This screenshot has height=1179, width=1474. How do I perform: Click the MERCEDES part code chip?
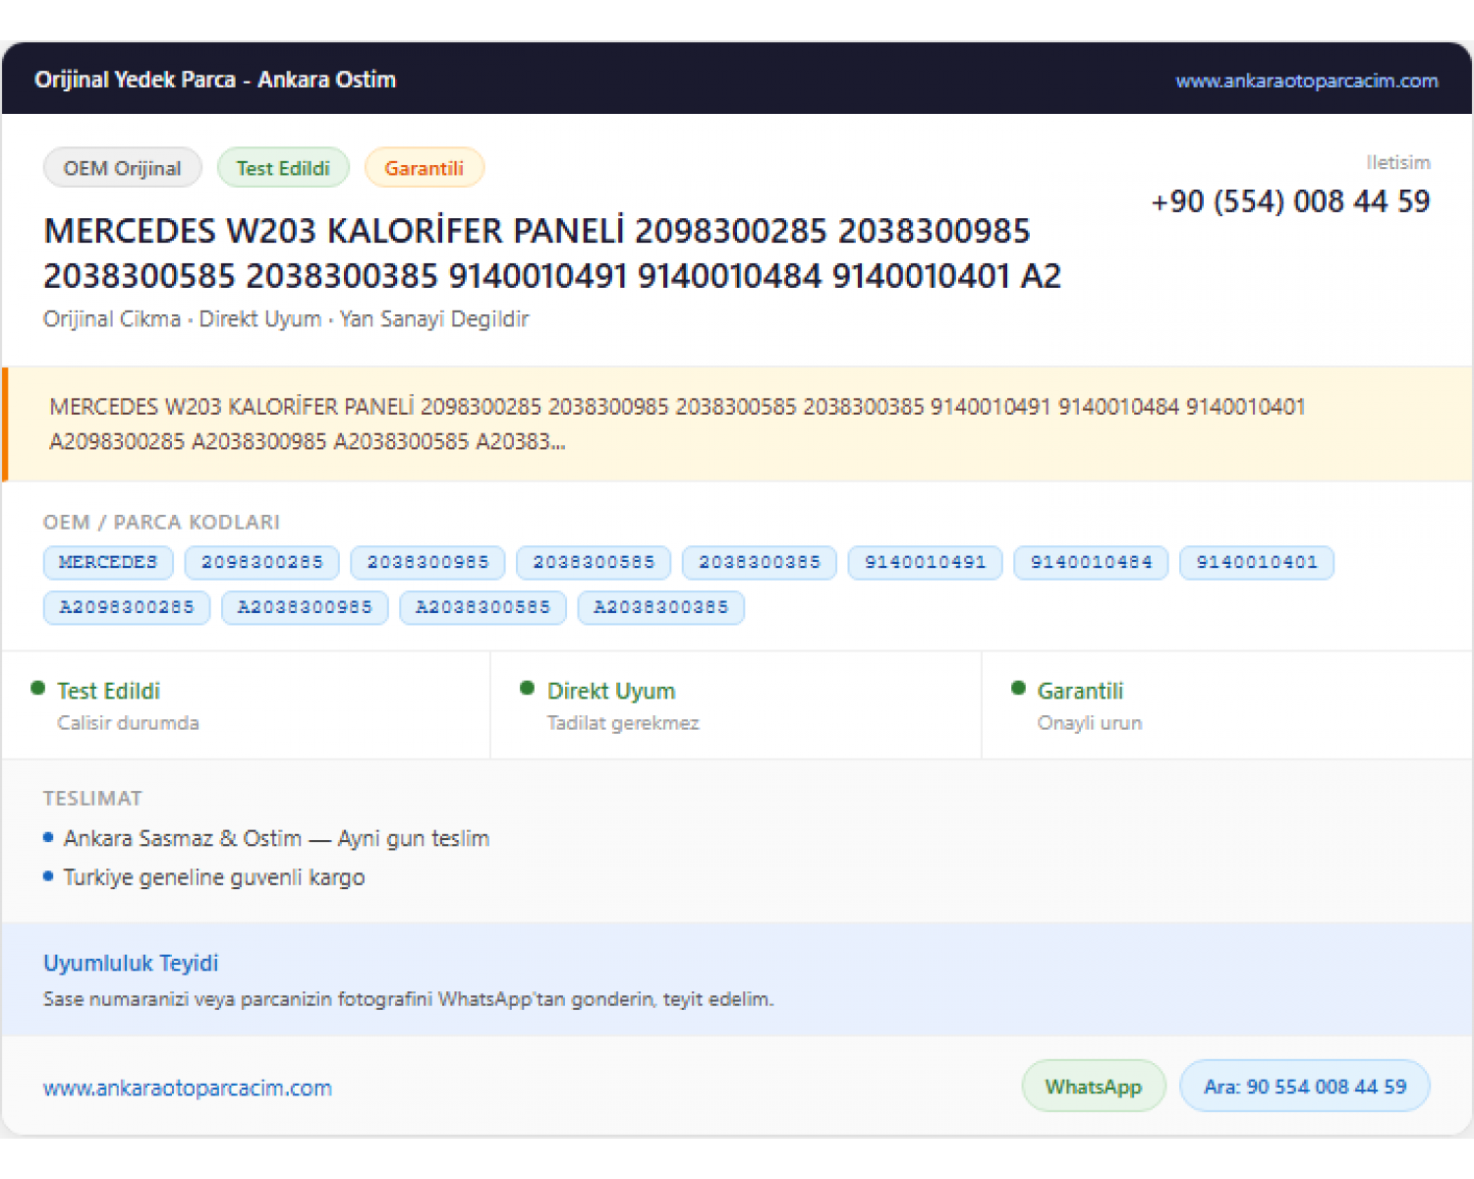pyautogui.click(x=108, y=562)
